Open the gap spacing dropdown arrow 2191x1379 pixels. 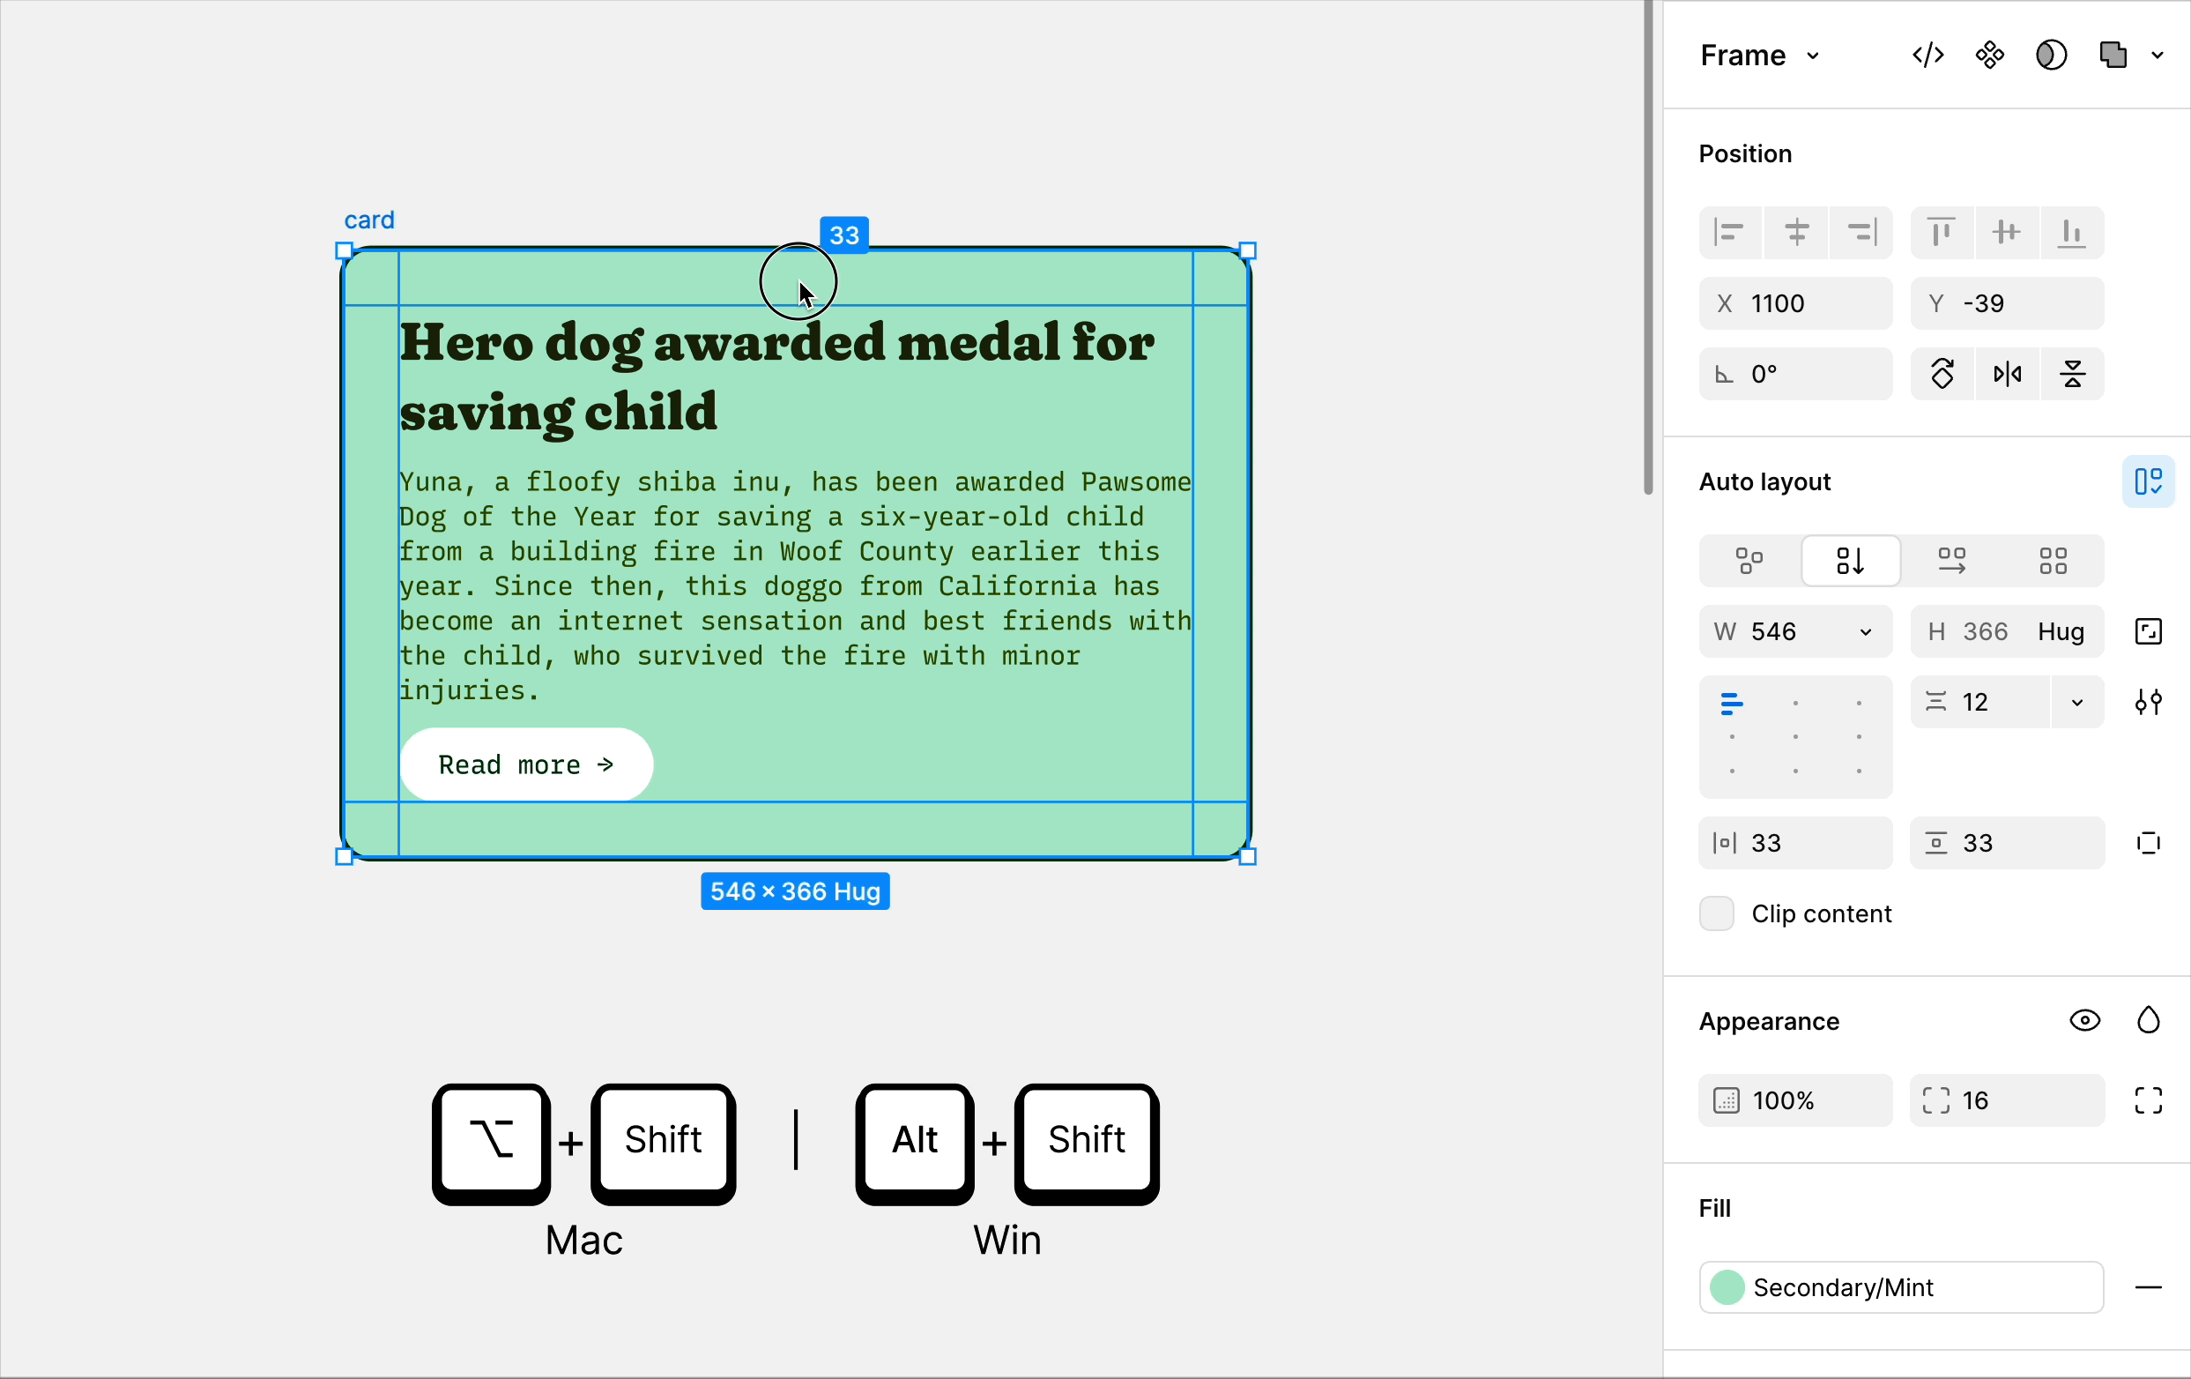click(2077, 702)
